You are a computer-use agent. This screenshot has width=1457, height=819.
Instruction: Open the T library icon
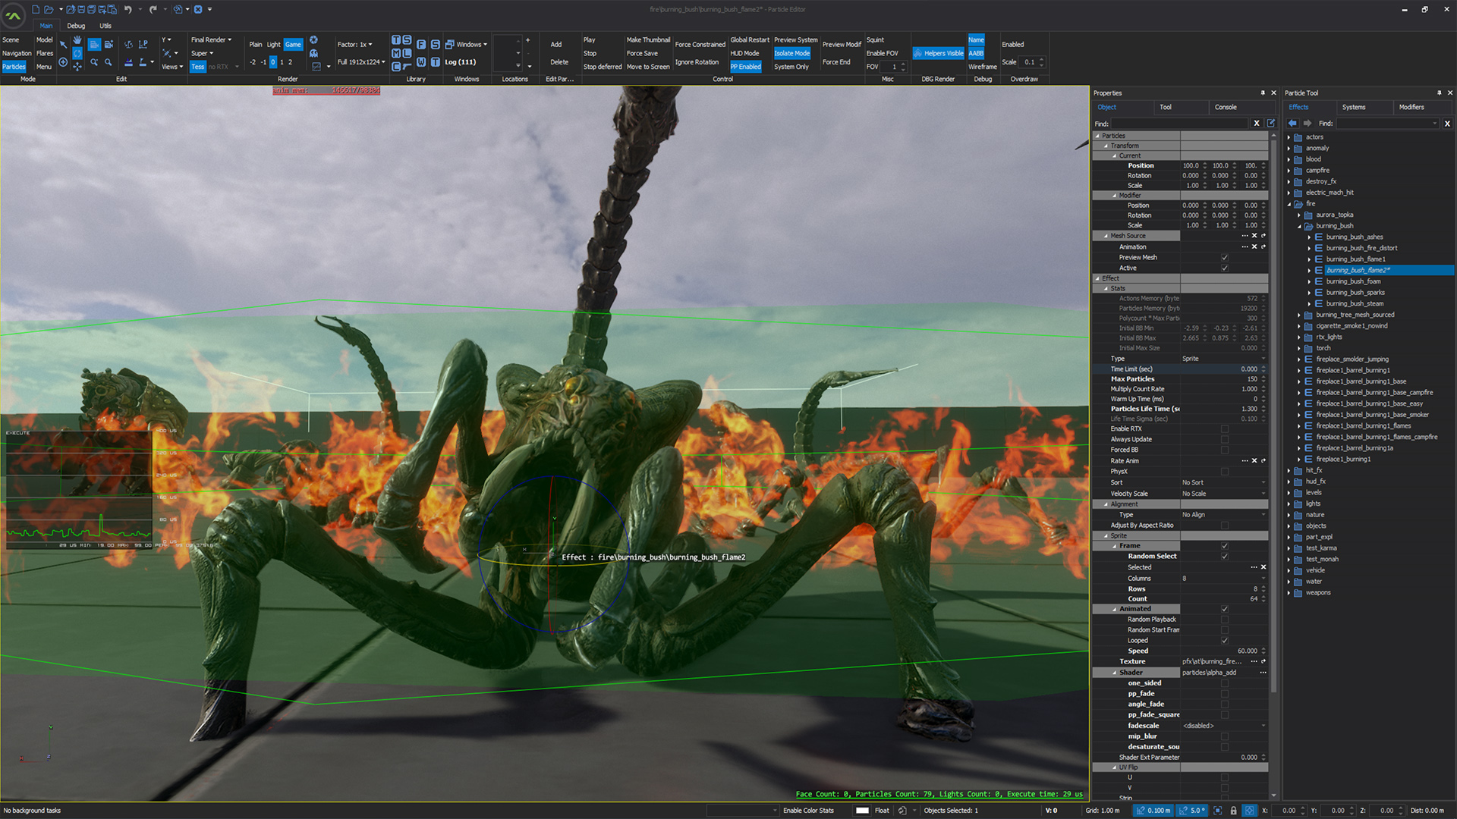[396, 40]
